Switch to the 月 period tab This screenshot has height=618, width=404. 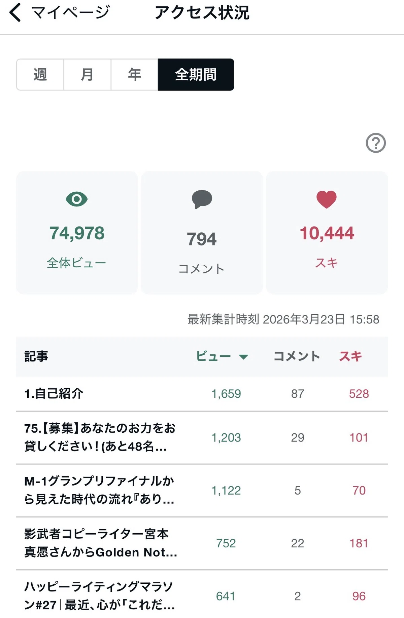pyautogui.click(x=87, y=75)
